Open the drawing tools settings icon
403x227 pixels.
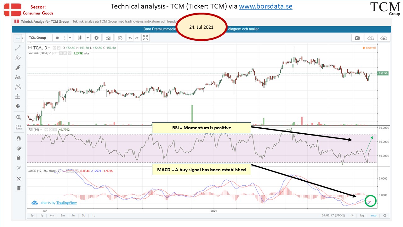(x=18, y=178)
